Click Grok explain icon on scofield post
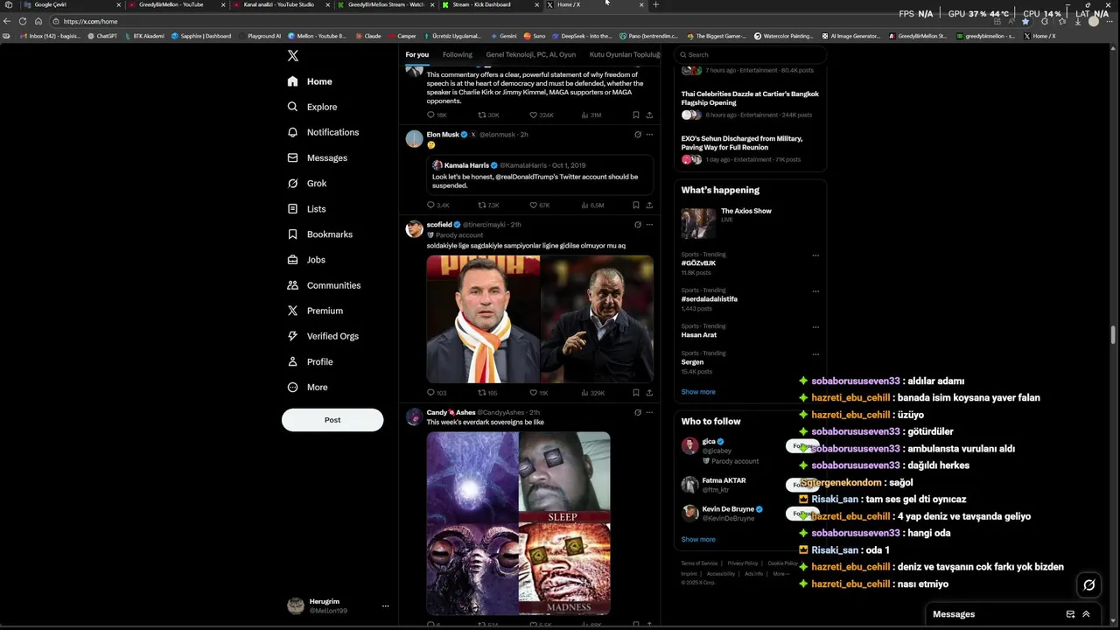 [x=637, y=225]
